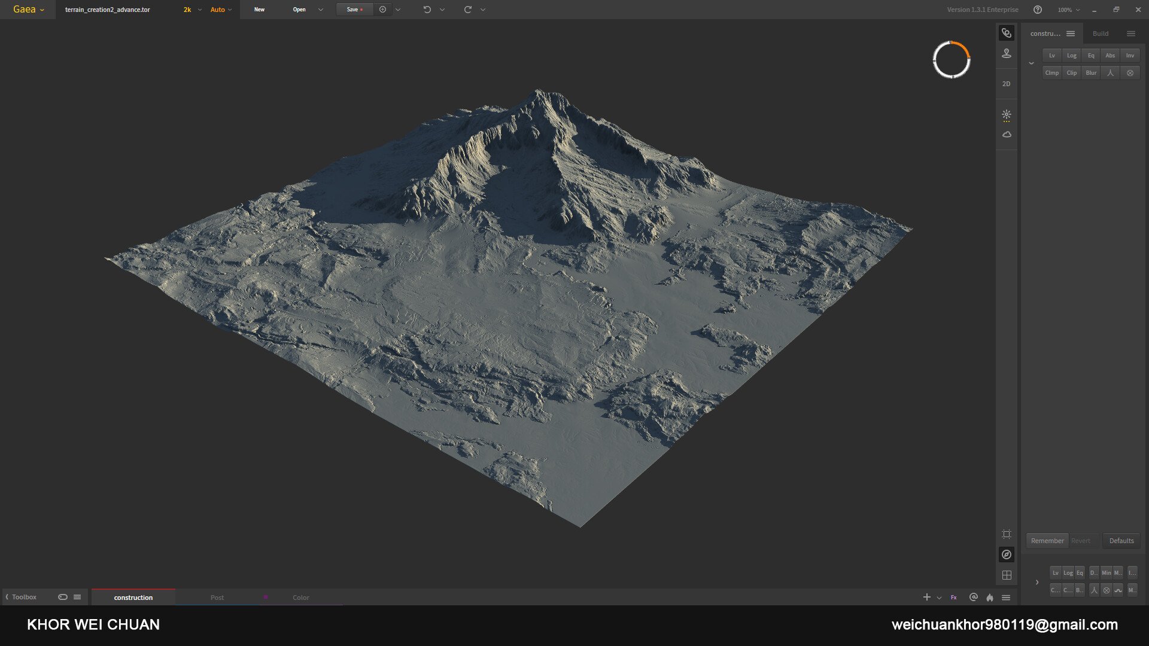The width and height of the screenshot is (1149, 646).
Task: Open sun lighting settings icon
Action: pos(1007,114)
